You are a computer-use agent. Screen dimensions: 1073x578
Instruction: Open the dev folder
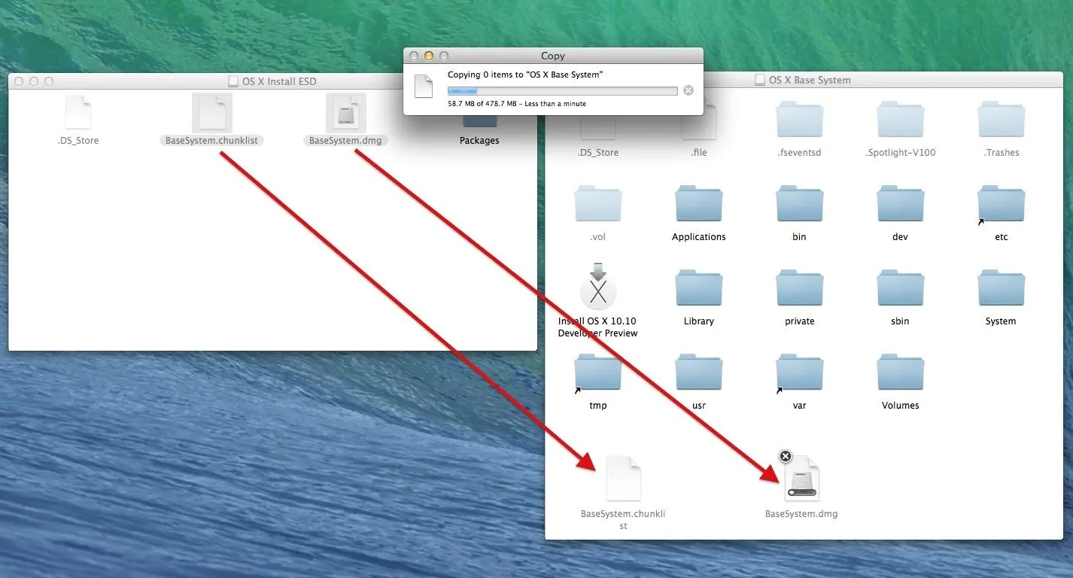click(900, 203)
